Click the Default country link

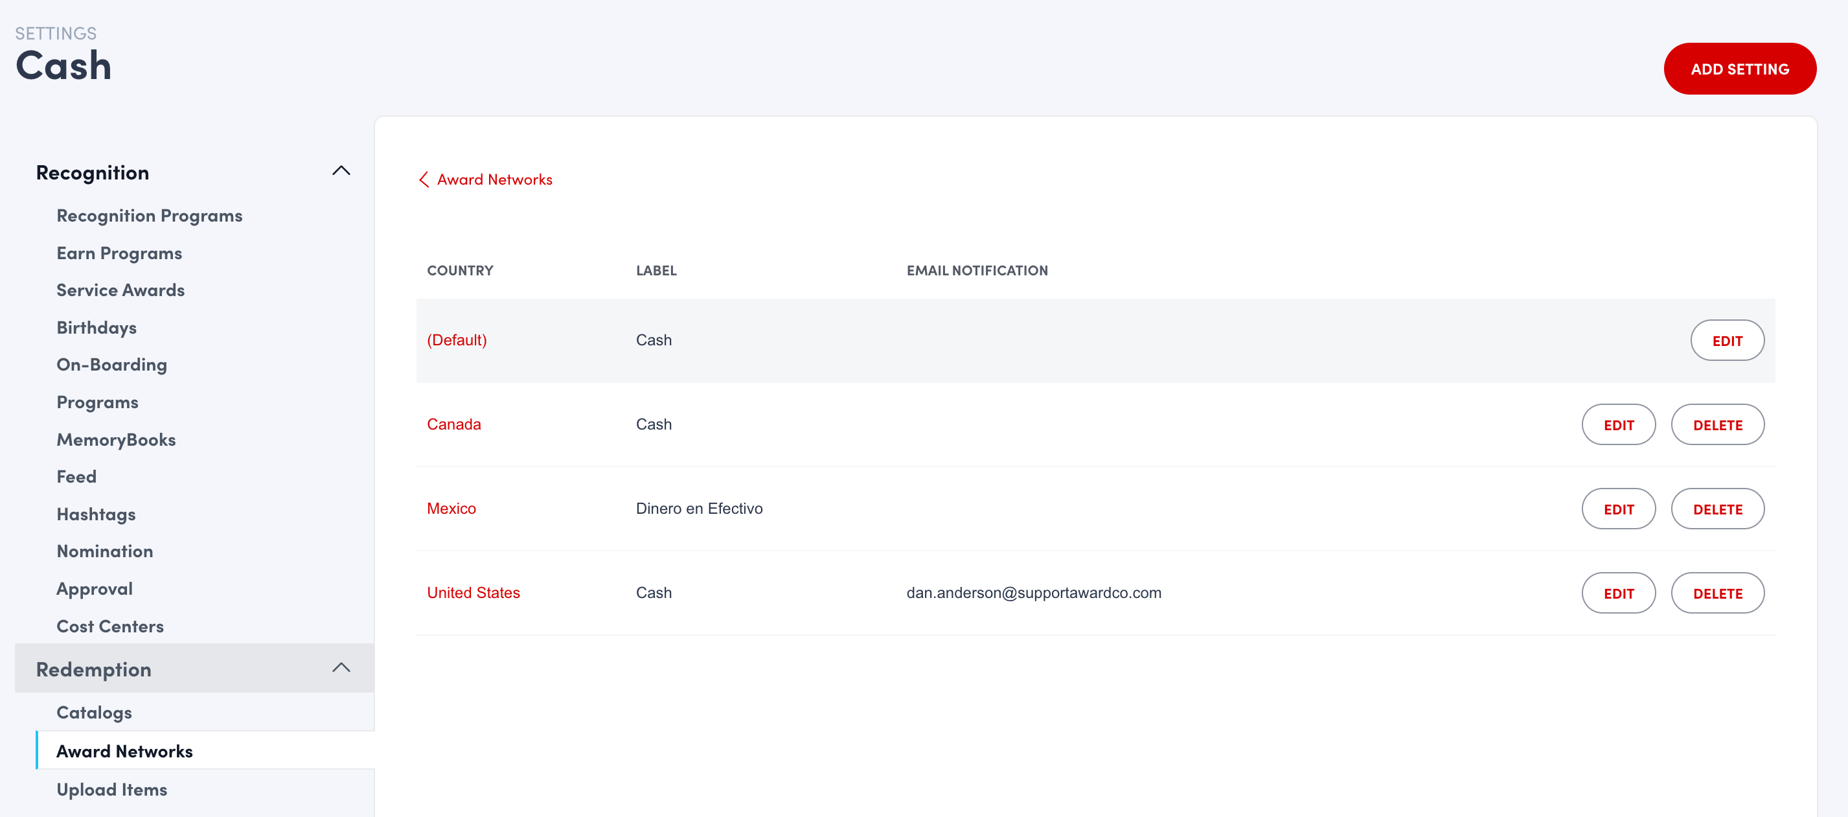tap(456, 340)
